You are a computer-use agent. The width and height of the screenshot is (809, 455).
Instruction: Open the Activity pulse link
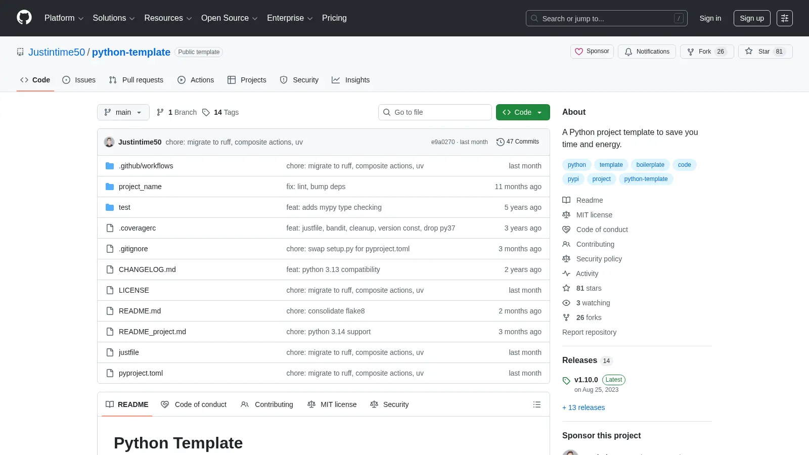pyautogui.click(x=580, y=274)
